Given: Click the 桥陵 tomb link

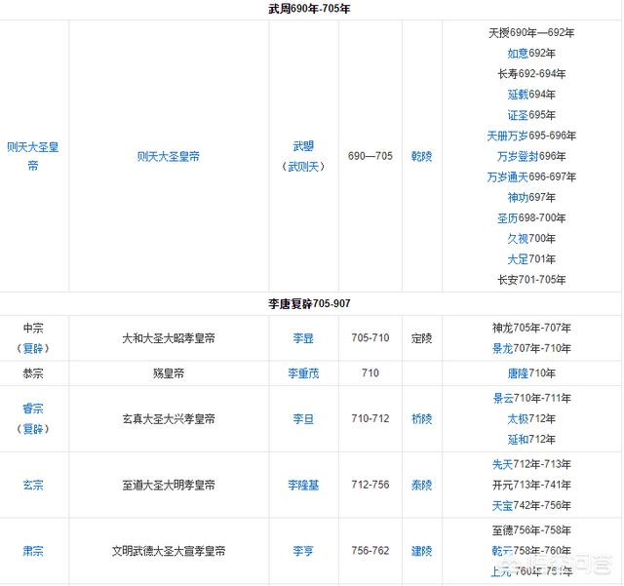Looking at the screenshot, I should click(x=421, y=419).
